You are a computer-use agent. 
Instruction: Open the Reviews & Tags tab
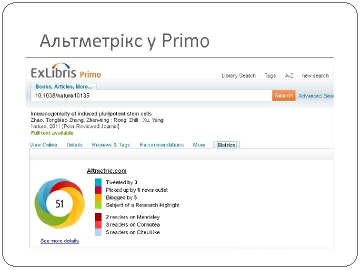[111, 145]
